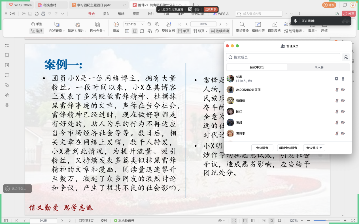Click the 全体静音 button
The width and height of the screenshot is (359, 224).
pos(262,148)
